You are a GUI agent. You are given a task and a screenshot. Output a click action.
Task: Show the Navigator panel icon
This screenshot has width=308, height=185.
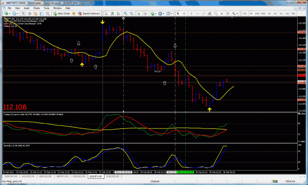[35, 14]
